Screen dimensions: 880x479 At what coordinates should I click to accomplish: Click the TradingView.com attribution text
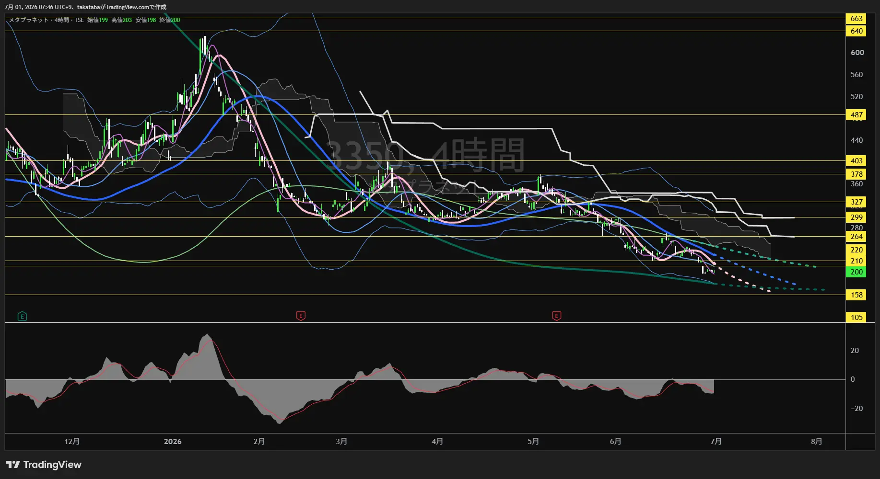click(127, 7)
